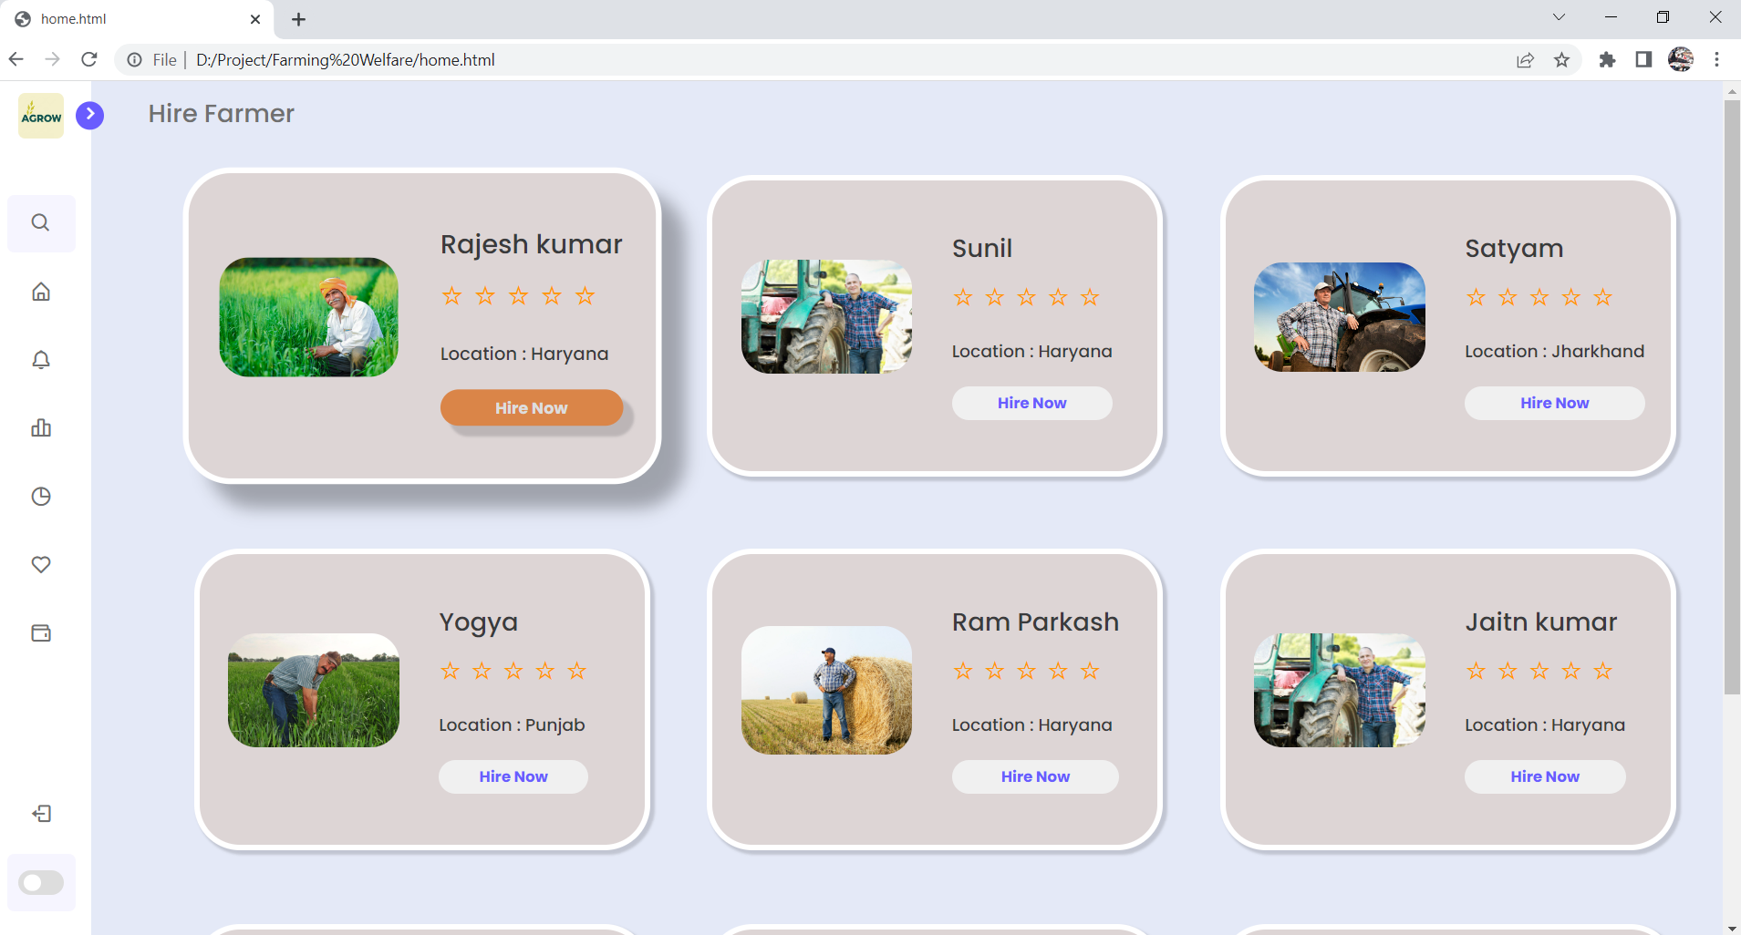
Task: Select the Home icon in the sidebar
Action: 40,291
